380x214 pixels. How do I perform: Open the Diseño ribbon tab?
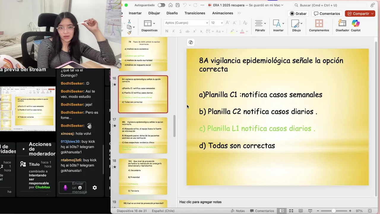(x=172, y=13)
